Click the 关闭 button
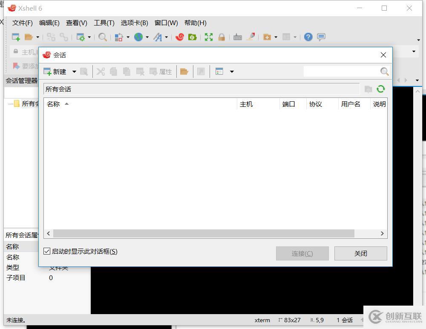Screen dimensions: 426x329 click(x=360, y=253)
